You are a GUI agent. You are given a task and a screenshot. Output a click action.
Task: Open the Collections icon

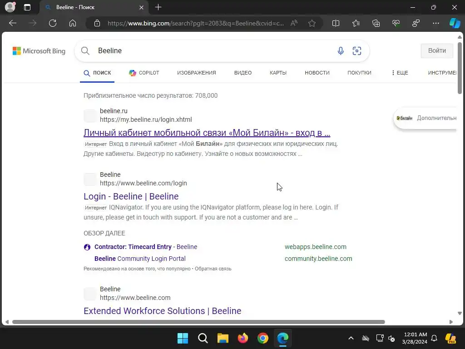[x=376, y=23]
